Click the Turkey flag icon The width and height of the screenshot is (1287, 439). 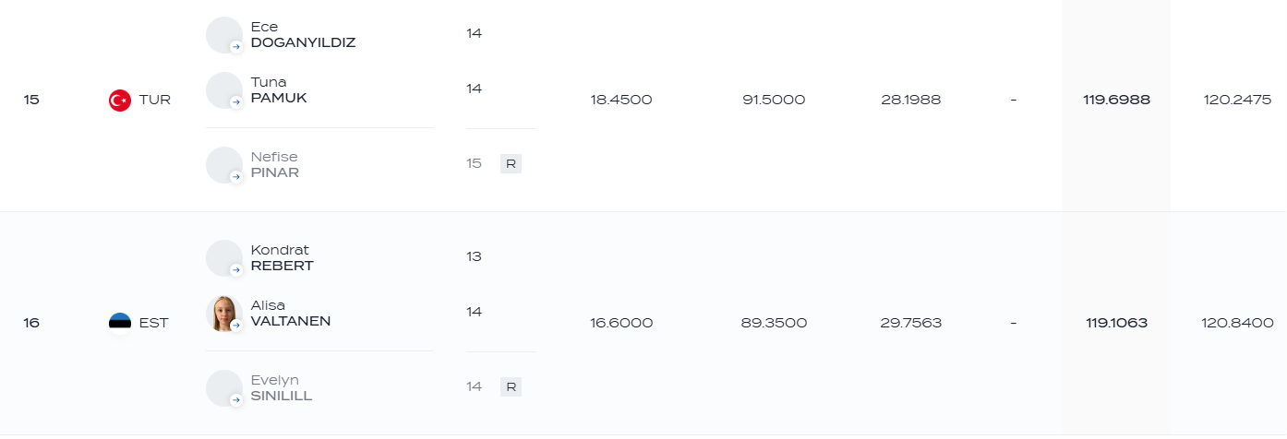click(120, 100)
